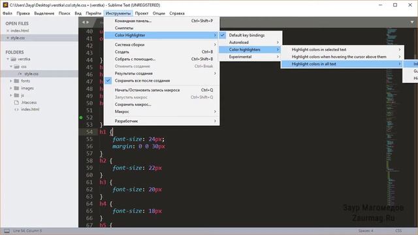Open the Опции menu
The height and width of the screenshot is (235, 418).
coord(159,13)
